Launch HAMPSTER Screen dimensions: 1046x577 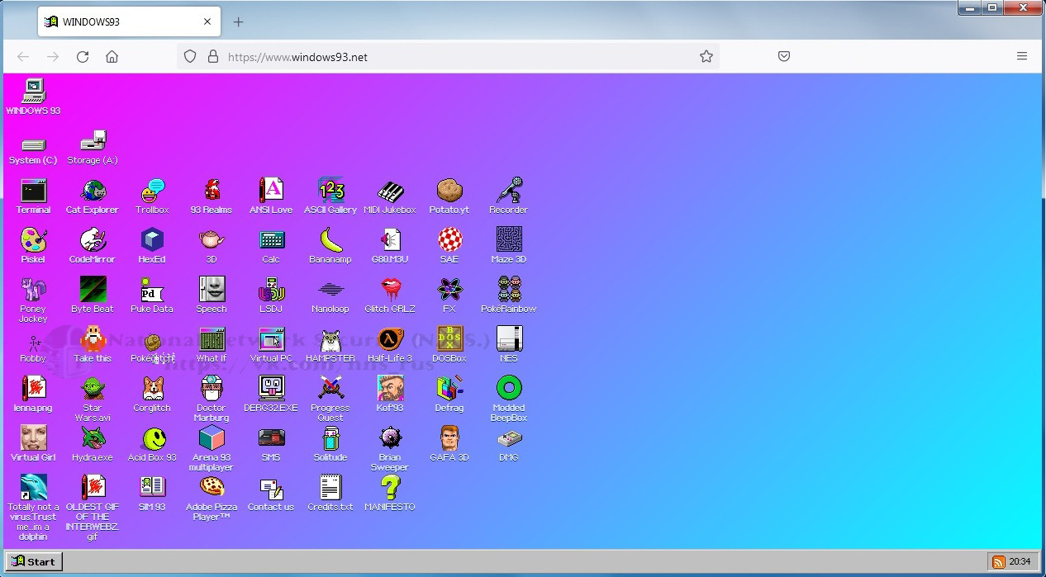click(x=330, y=339)
